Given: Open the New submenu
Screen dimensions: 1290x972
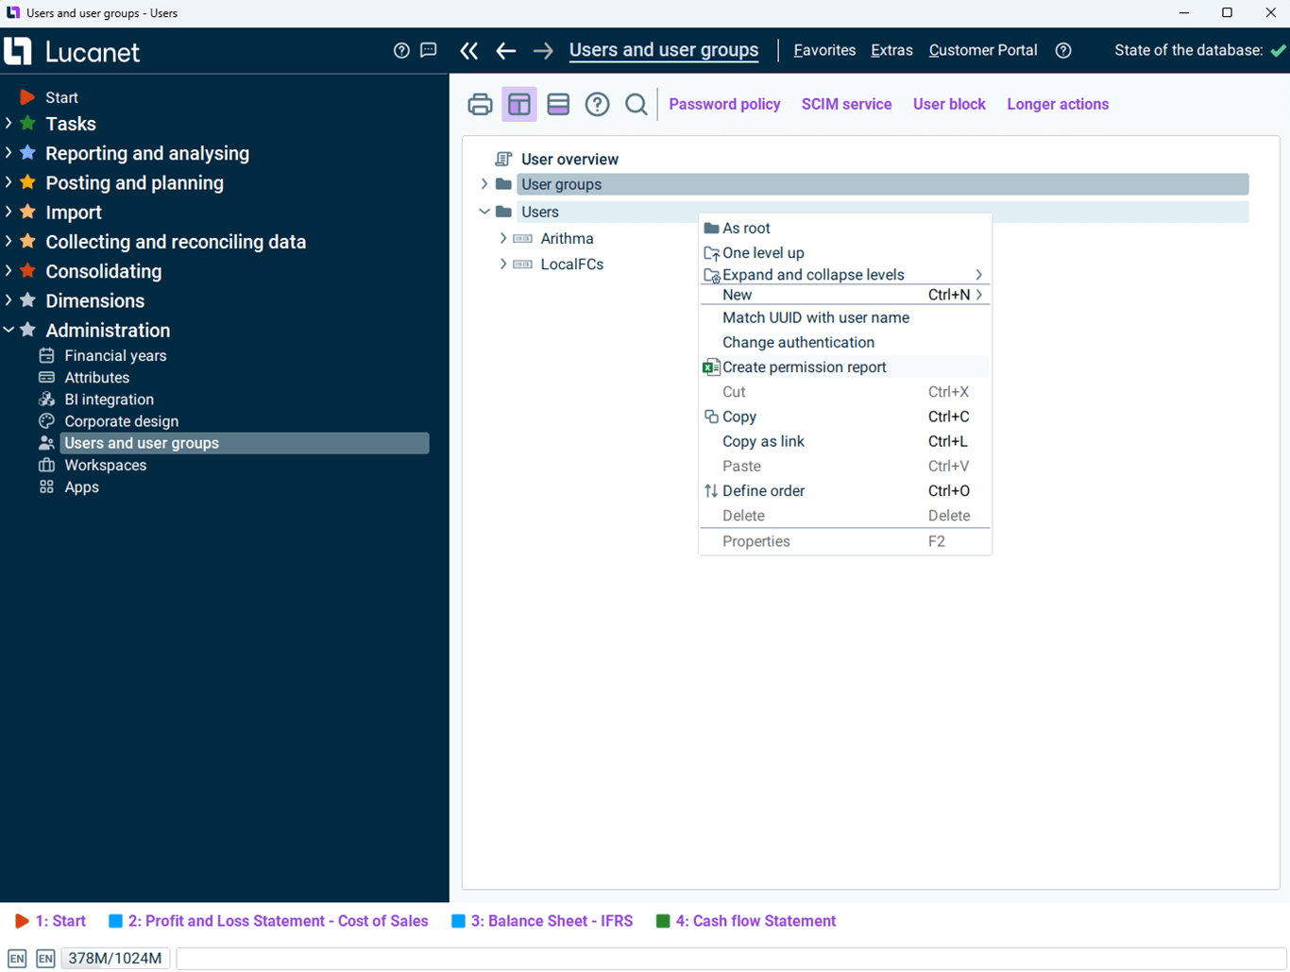Looking at the screenshot, I should tap(845, 295).
